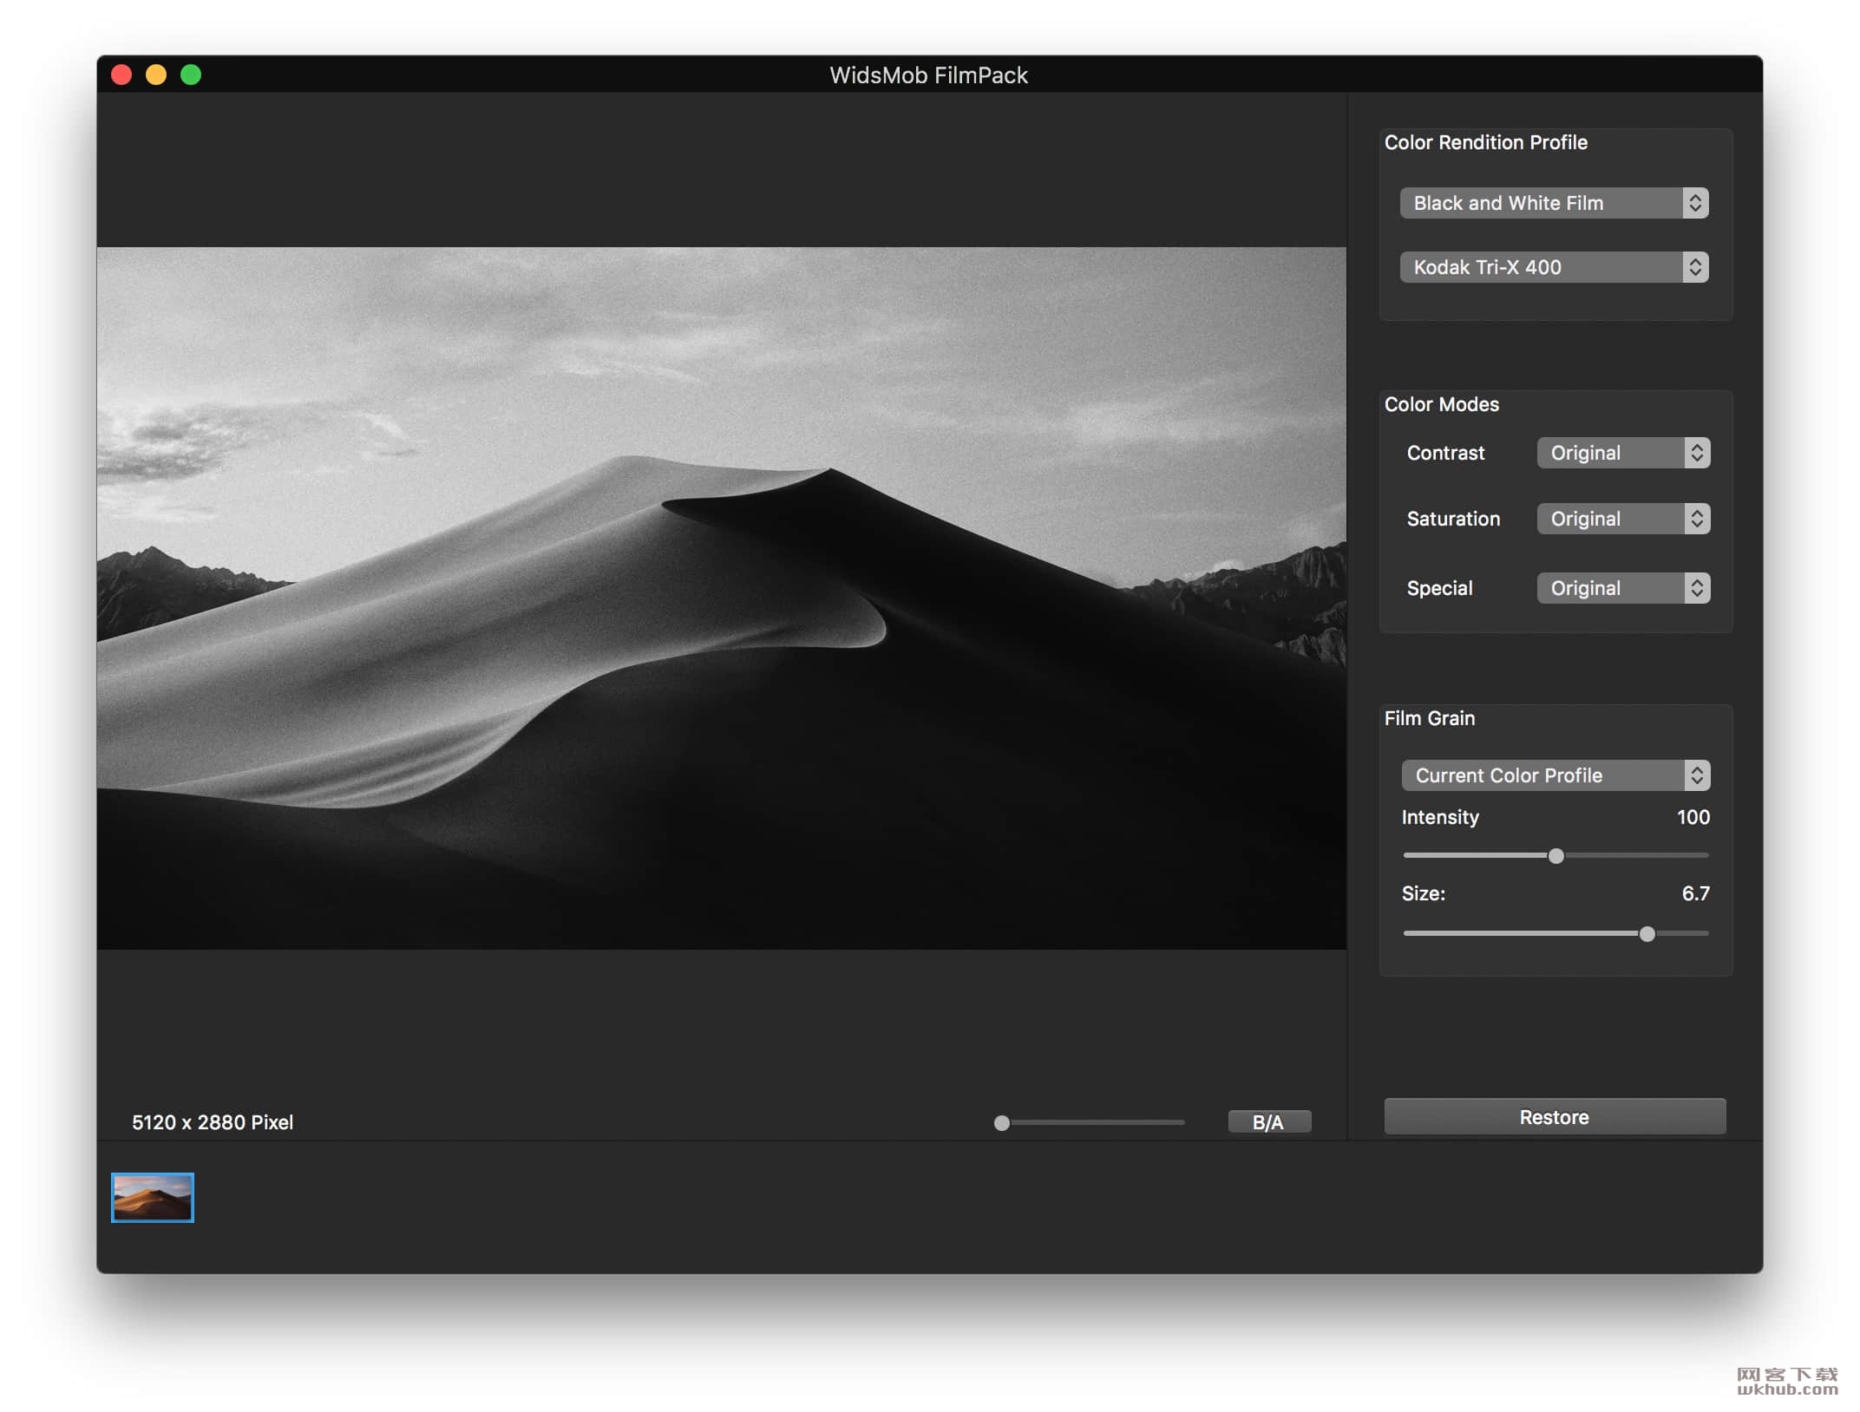
Task: Click the Intensity slider handle
Action: click(x=1556, y=856)
